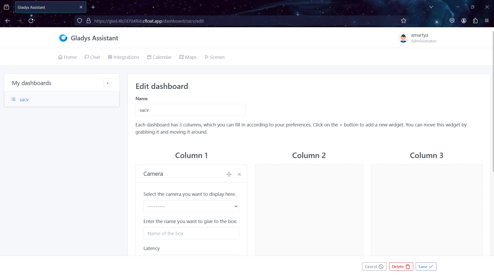Save the dashboard changes

(426, 266)
